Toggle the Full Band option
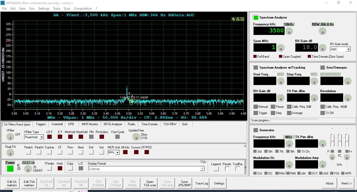 click(x=255, y=57)
